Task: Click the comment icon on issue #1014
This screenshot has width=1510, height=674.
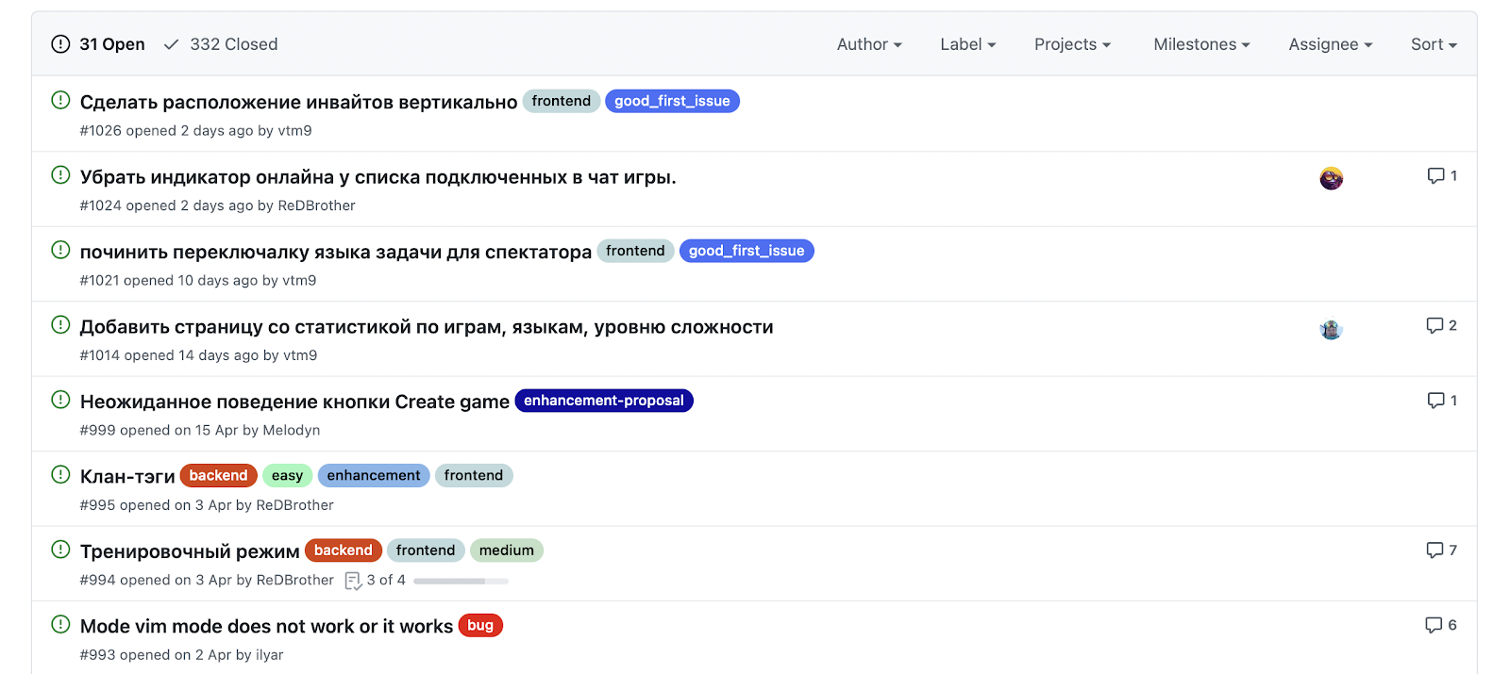Action: click(1434, 326)
